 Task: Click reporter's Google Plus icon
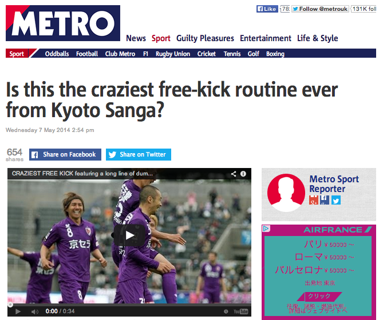click(313, 200)
